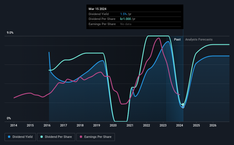Click the 2019 x-axis label
The image size is (234, 145).
coord(97,125)
